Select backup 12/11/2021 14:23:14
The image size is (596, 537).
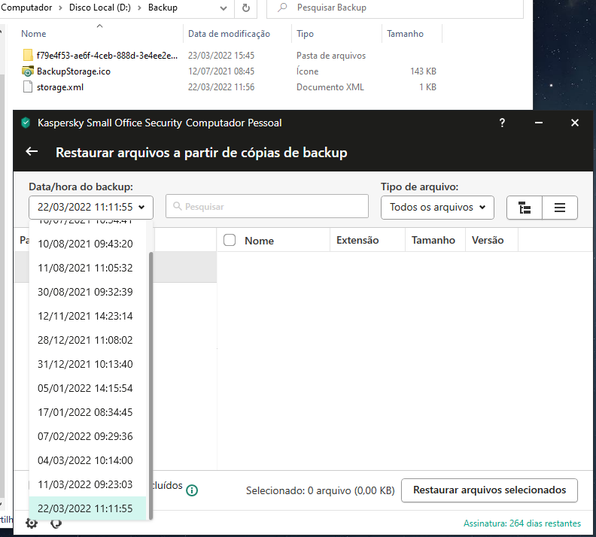click(x=87, y=316)
